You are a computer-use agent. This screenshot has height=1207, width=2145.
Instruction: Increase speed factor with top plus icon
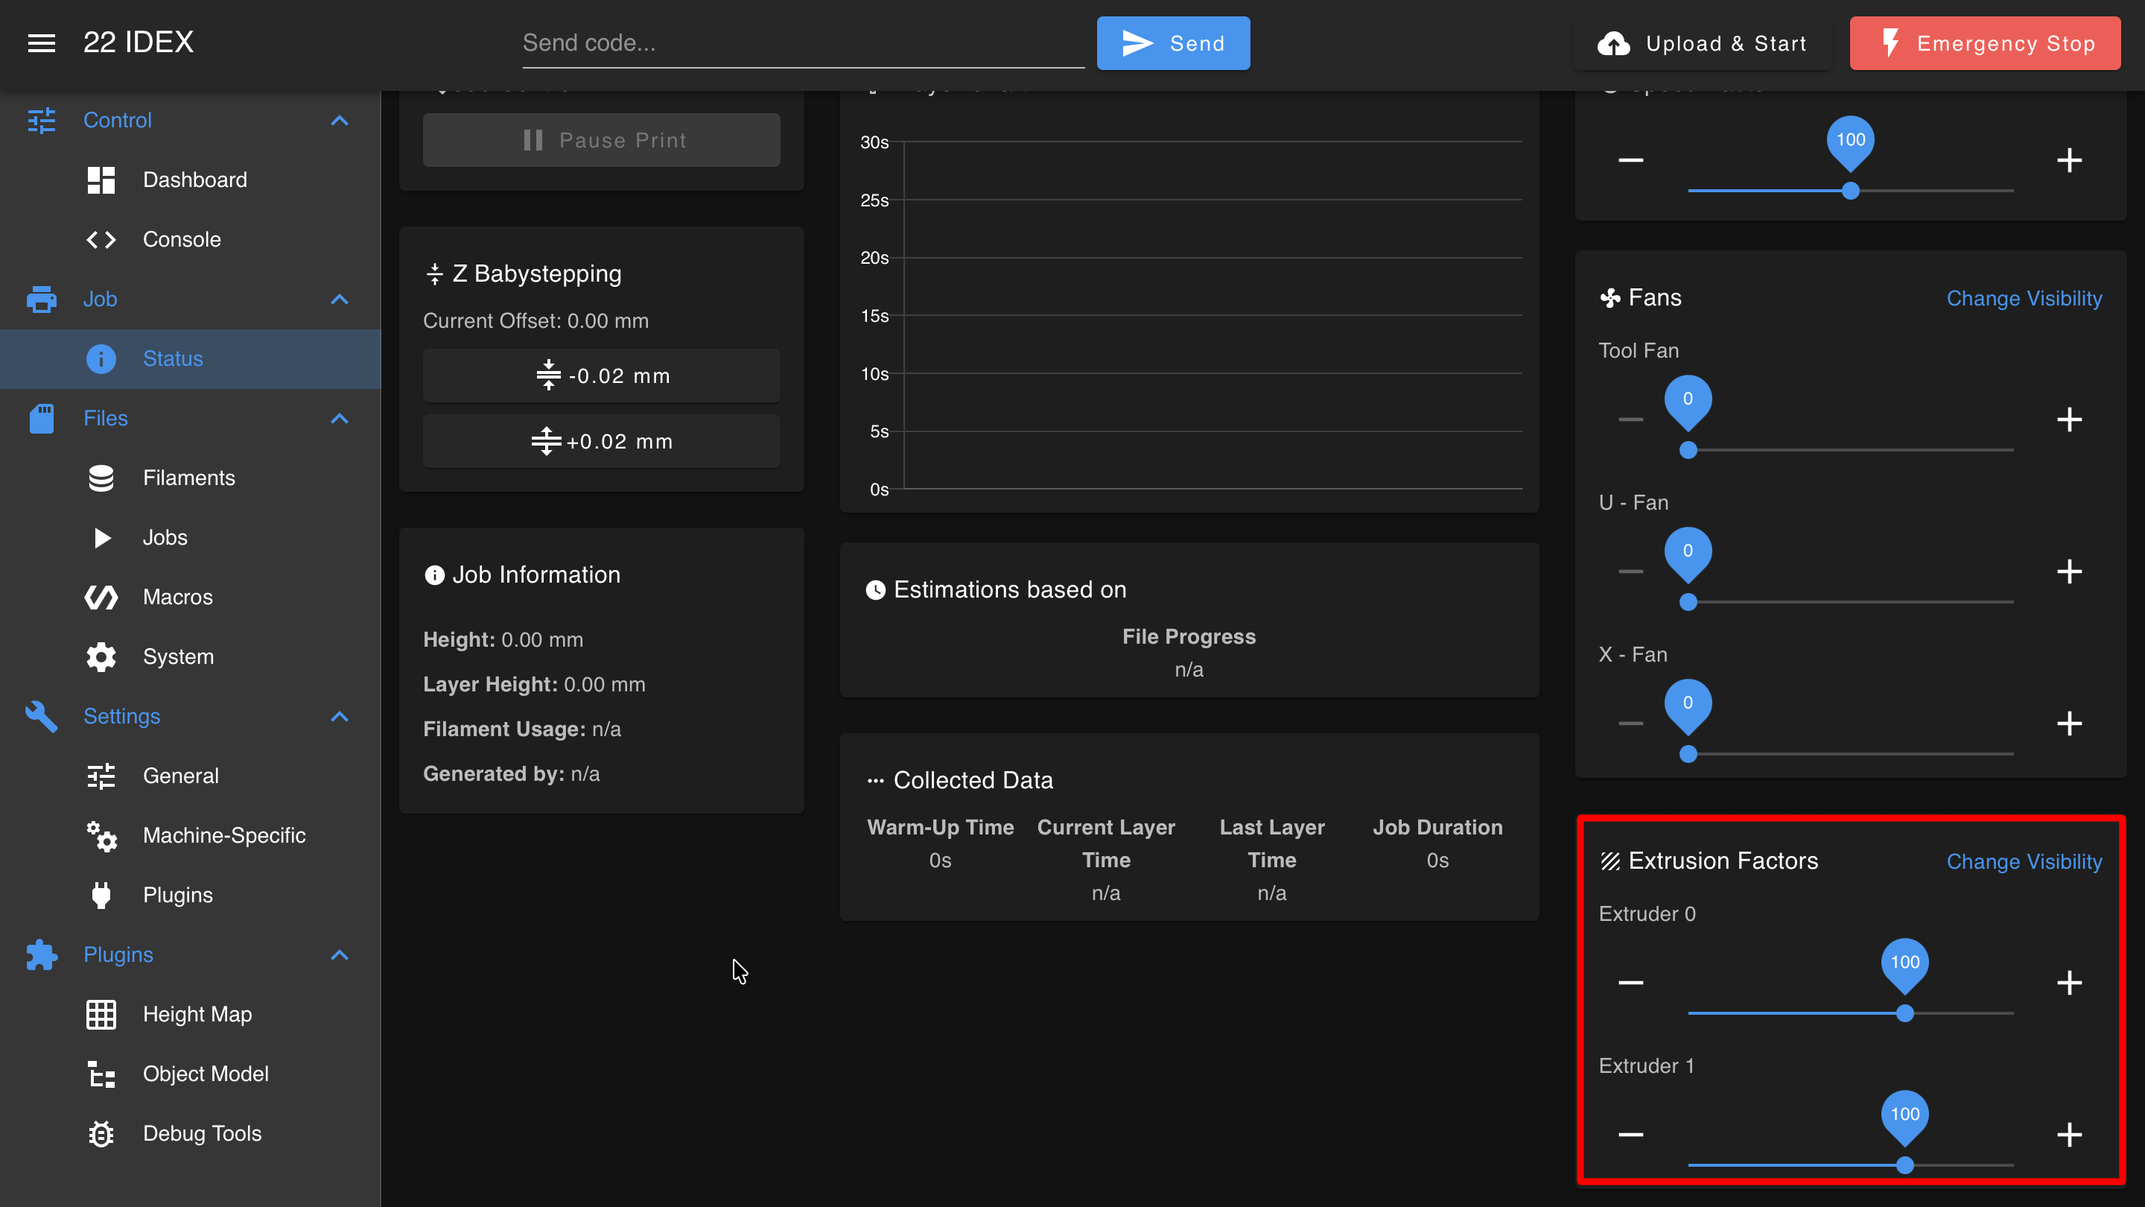tap(2069, 160)
